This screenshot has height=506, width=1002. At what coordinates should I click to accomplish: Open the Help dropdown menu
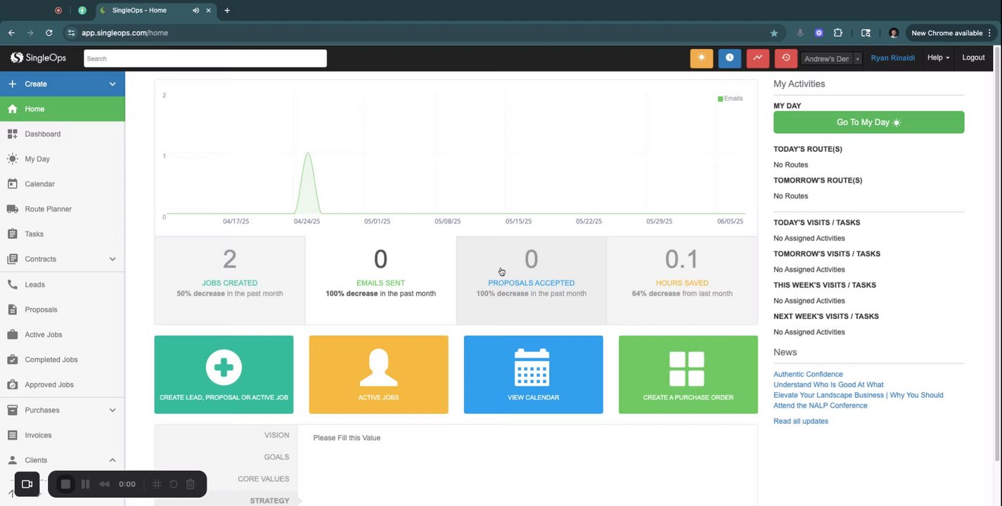[938, 58]
